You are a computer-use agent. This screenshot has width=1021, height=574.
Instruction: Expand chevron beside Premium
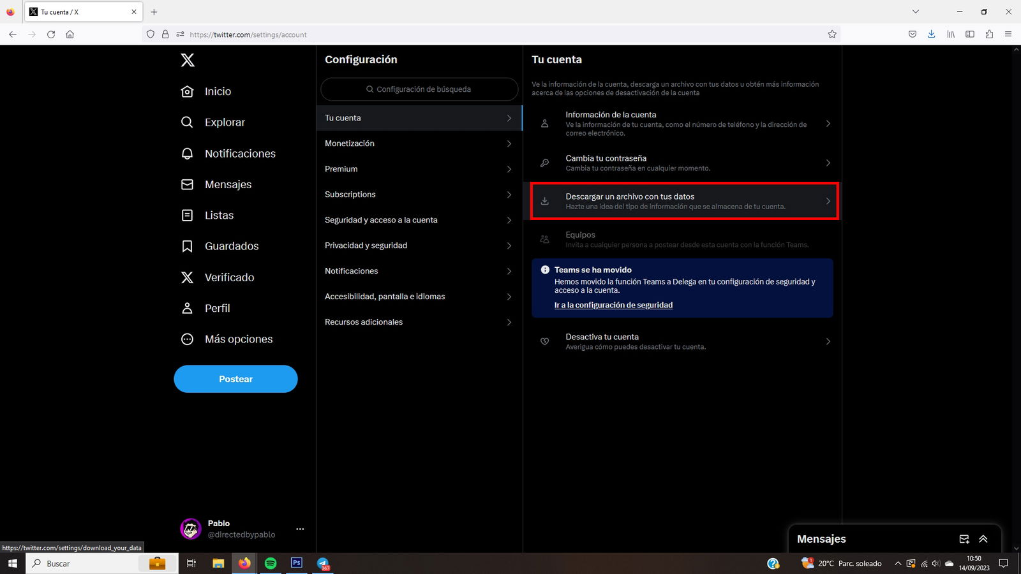[x=509, y=169]
